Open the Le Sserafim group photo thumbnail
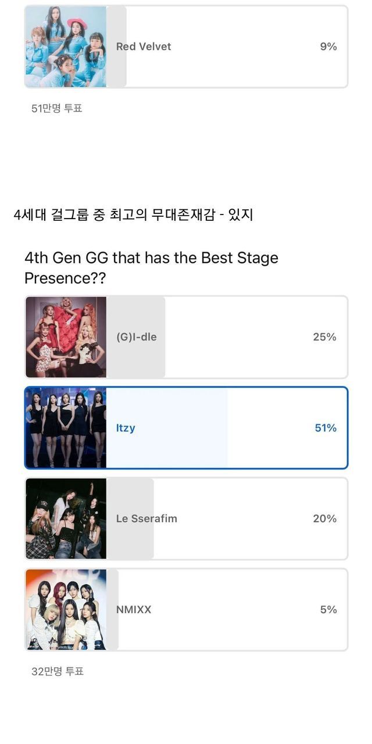 coord(66,518)
